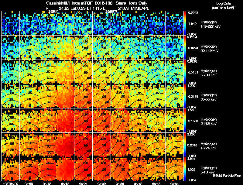243x185 pixels.
Task: Click the '1.229' color scale value
Action: (191, 86)
